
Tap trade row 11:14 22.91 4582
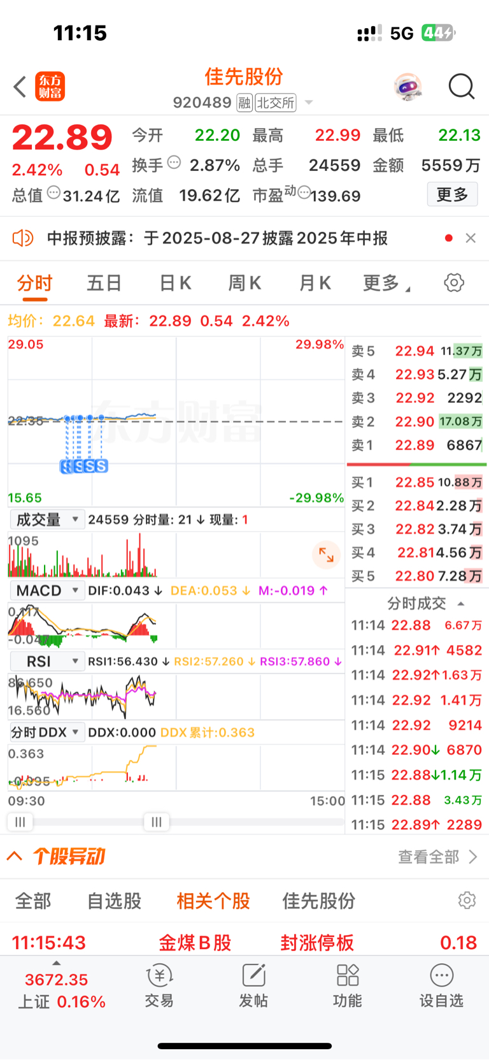(417, 650)
